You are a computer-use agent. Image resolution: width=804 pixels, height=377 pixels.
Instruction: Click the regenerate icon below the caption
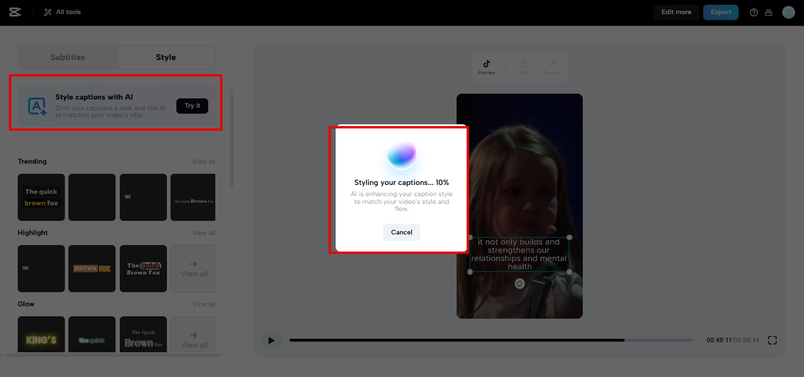point(519,283)
